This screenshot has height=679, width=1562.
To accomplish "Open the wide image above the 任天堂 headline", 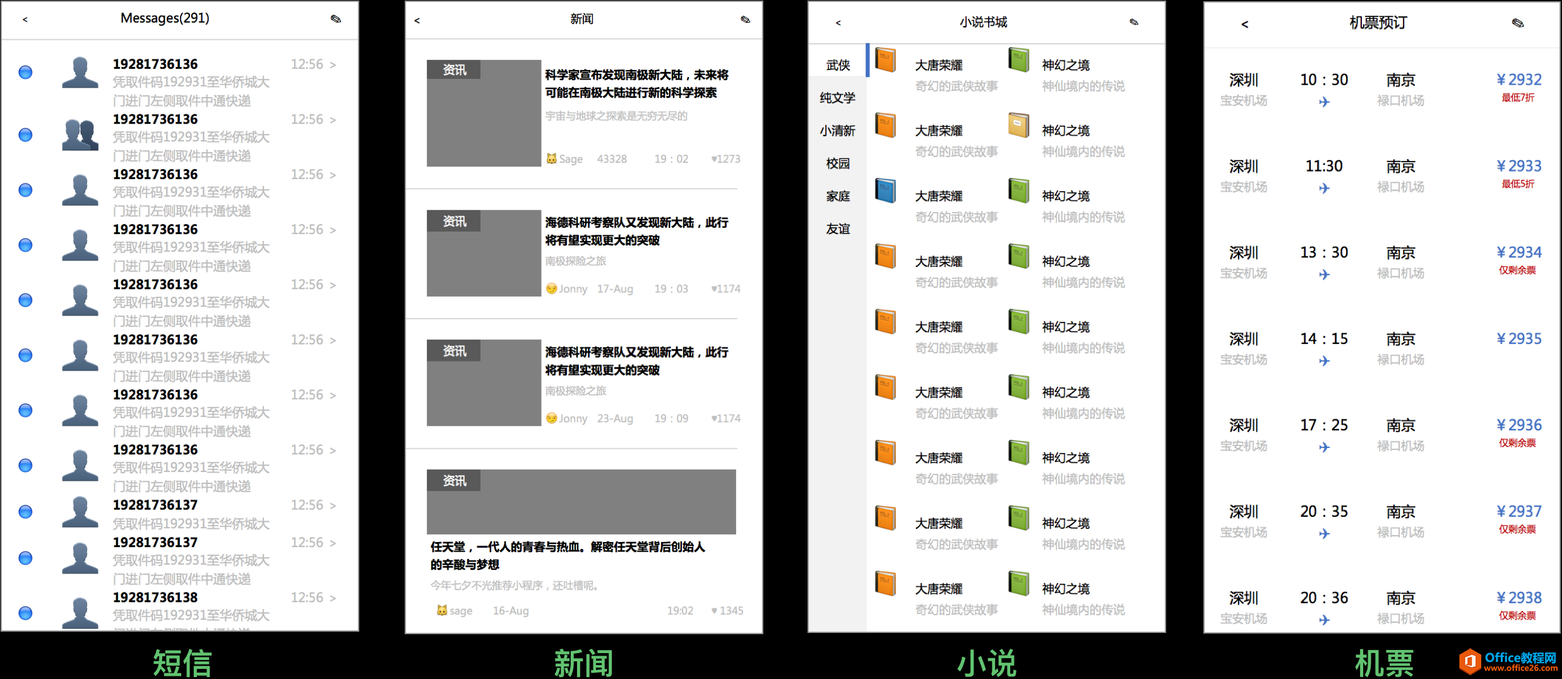I will pos(581,502).
